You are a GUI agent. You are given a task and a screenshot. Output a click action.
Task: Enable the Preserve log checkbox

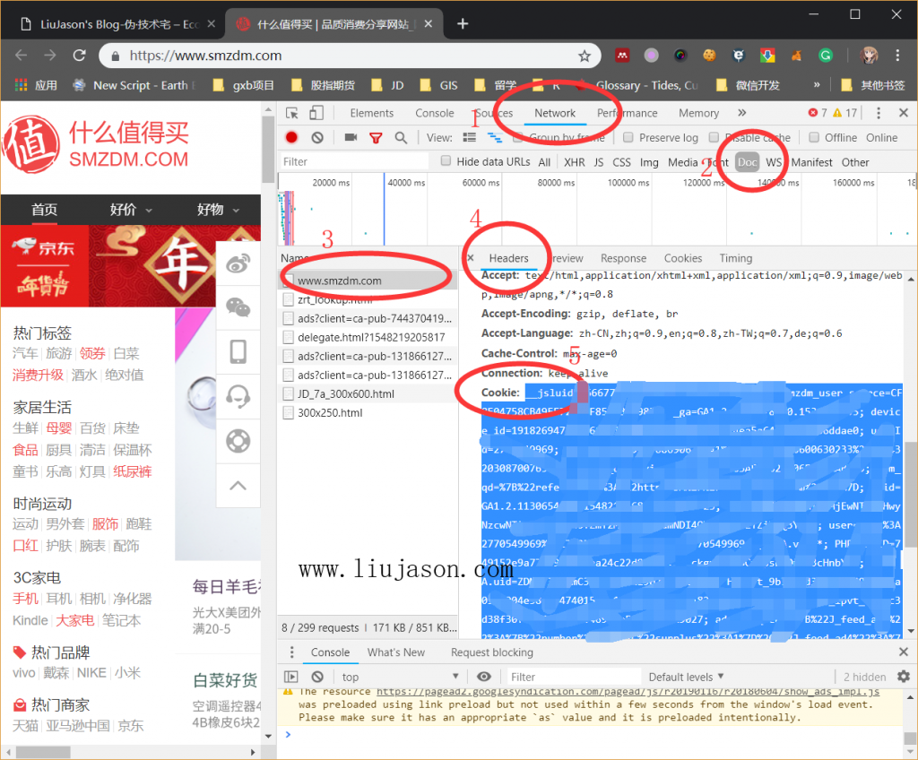628,137
